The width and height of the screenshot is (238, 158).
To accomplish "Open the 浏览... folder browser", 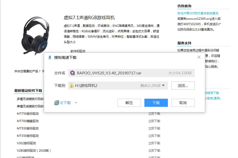I will (183, 86).
